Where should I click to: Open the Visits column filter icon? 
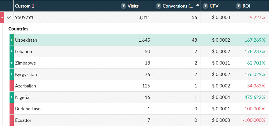point(123,6)
